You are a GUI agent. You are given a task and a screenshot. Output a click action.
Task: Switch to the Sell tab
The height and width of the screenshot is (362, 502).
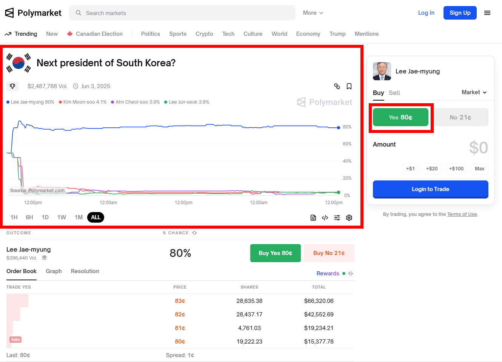coord(394,93)
